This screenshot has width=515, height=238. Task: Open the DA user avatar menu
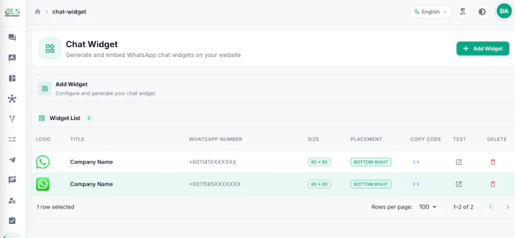504,12
